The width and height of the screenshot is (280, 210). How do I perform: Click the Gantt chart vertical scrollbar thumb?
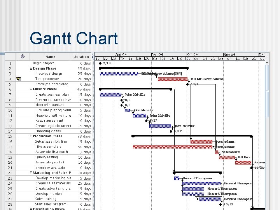point(267,91)
